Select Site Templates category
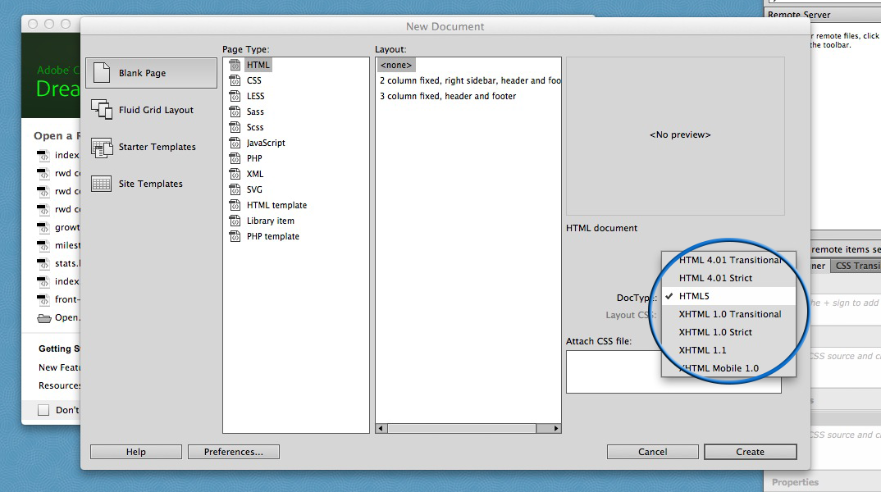The width and height of the screenshot is (881, 492). click(x=137, y=184)
